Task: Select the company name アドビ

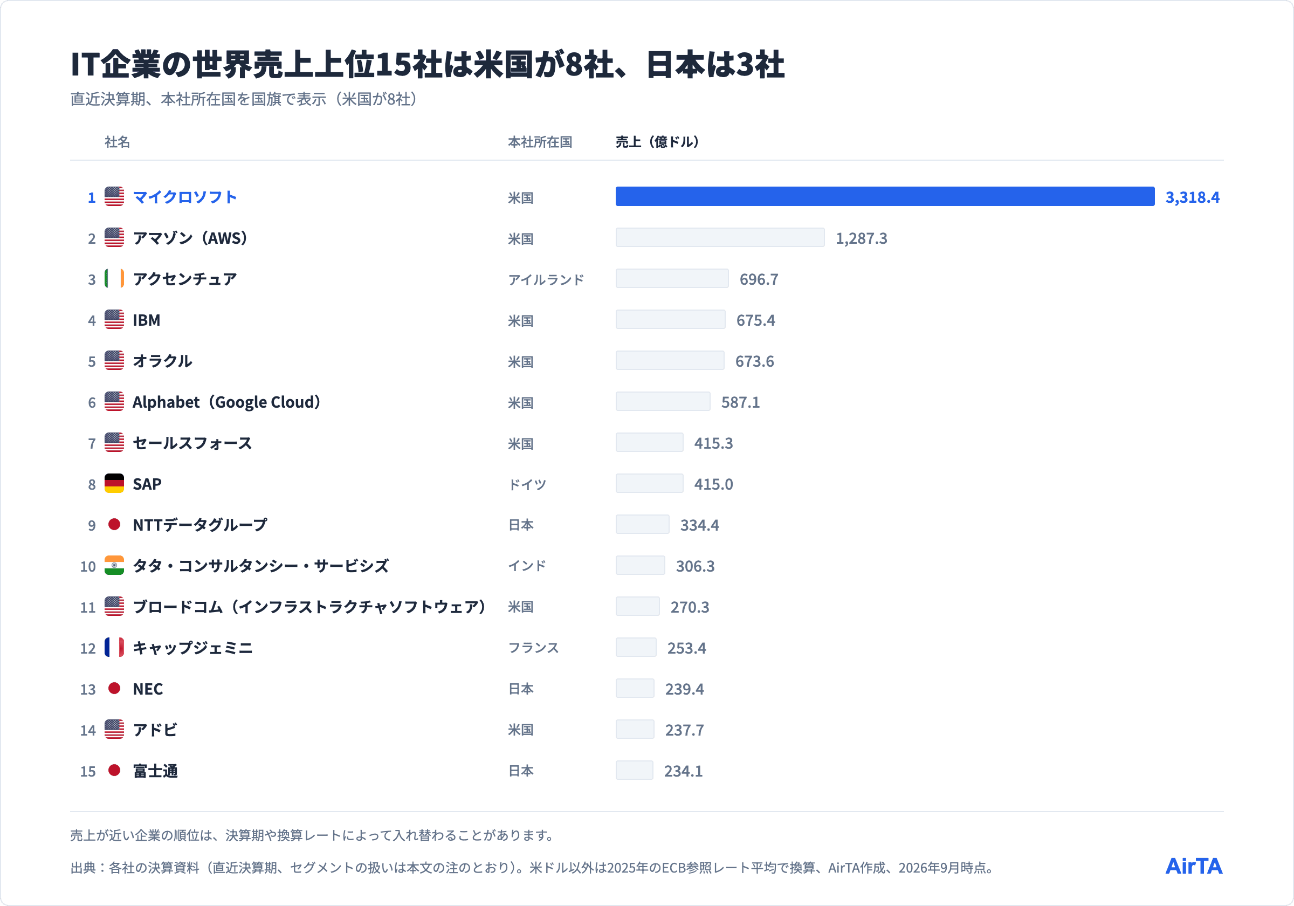Action: 155,730
